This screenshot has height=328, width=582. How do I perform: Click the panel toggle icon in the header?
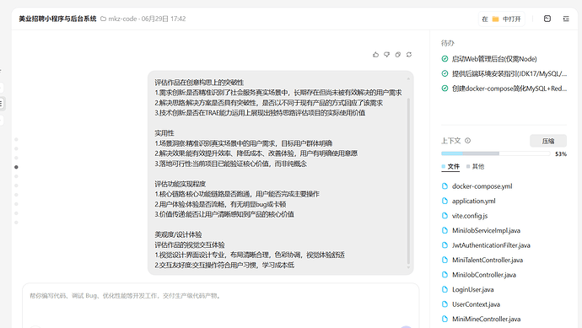pos(547,19)
